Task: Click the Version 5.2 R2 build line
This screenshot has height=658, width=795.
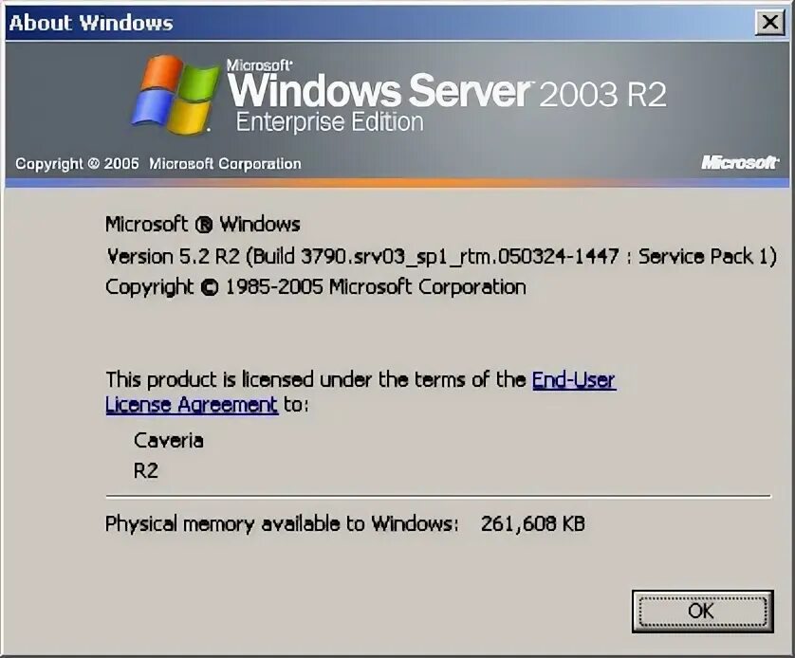Action: tap(441, 256)
